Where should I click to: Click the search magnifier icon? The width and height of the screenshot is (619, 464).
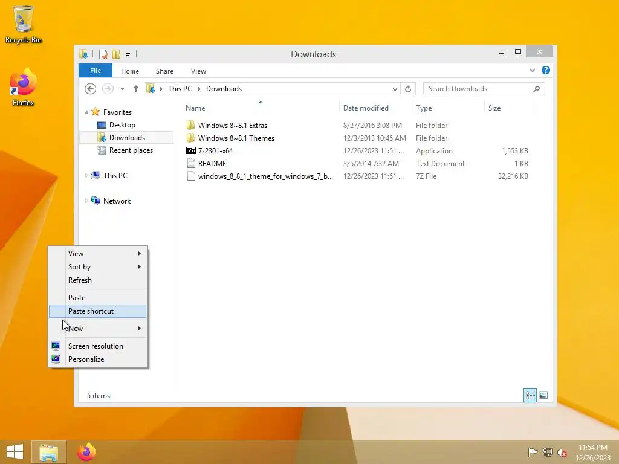point(537,89)
